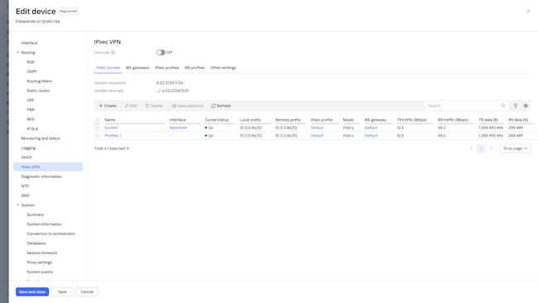The width and height of the screenshot is (538, 303).
Task: Click Save and close button
Action: [32, 291]
